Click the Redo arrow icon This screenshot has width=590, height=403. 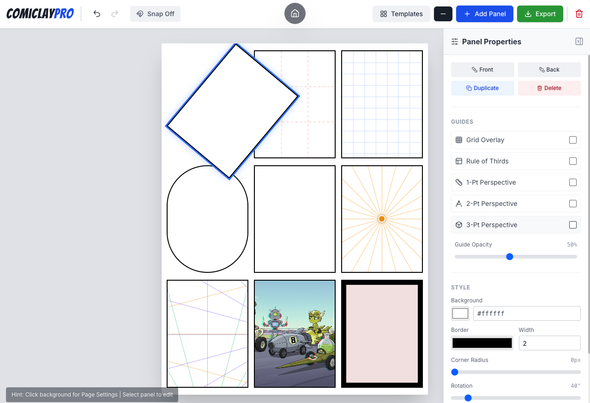[115, 14]
